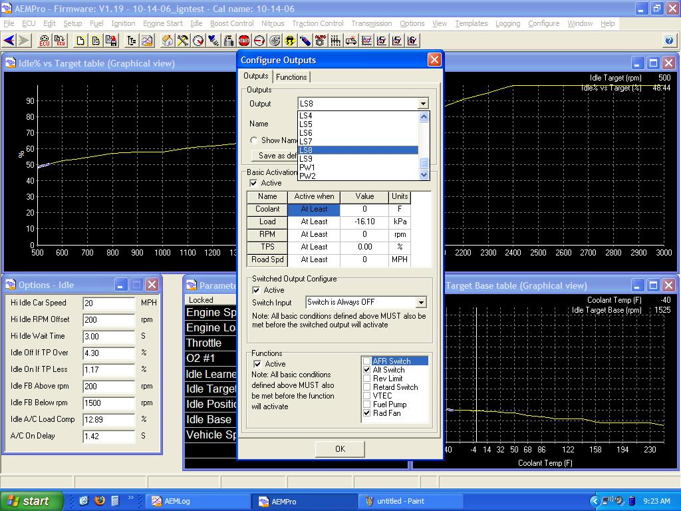Screen dimensions: 681x511
Task: Select LS4 in the output list
Action: click(x=358, y=116)
